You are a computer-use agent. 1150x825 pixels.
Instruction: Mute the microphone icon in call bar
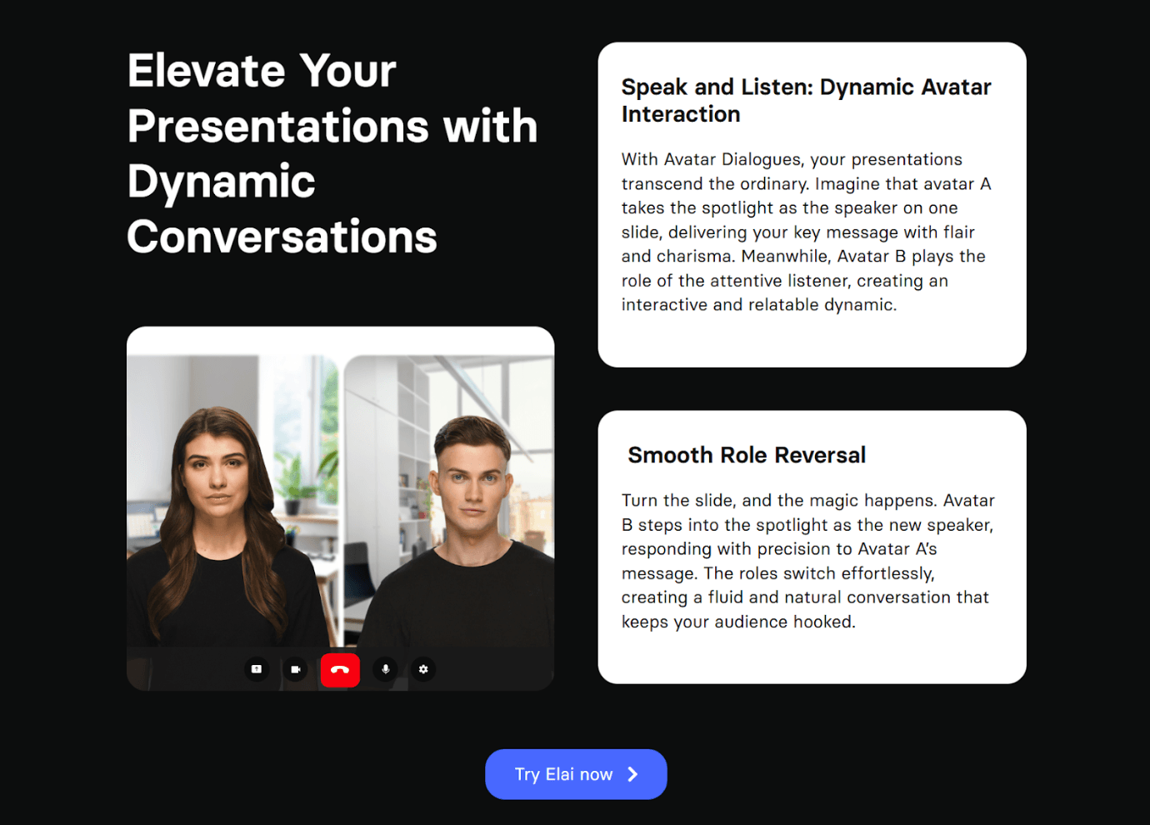pos(385,669)
